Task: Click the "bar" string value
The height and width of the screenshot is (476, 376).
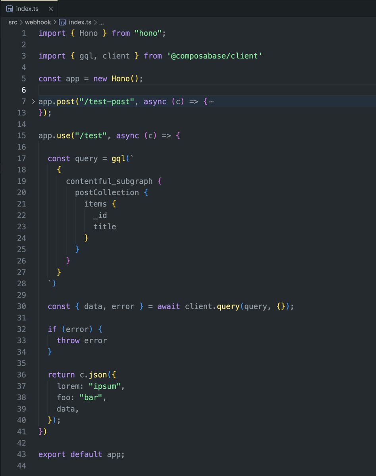Action: pyautogui.click(x=91, y=397)
